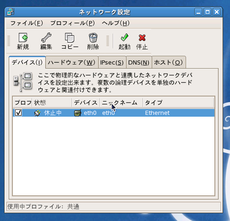Deactivate device with 停止 red X icon

(142, 38)
